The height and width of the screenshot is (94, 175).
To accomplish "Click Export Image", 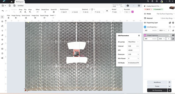I will (x=44, y=17).
